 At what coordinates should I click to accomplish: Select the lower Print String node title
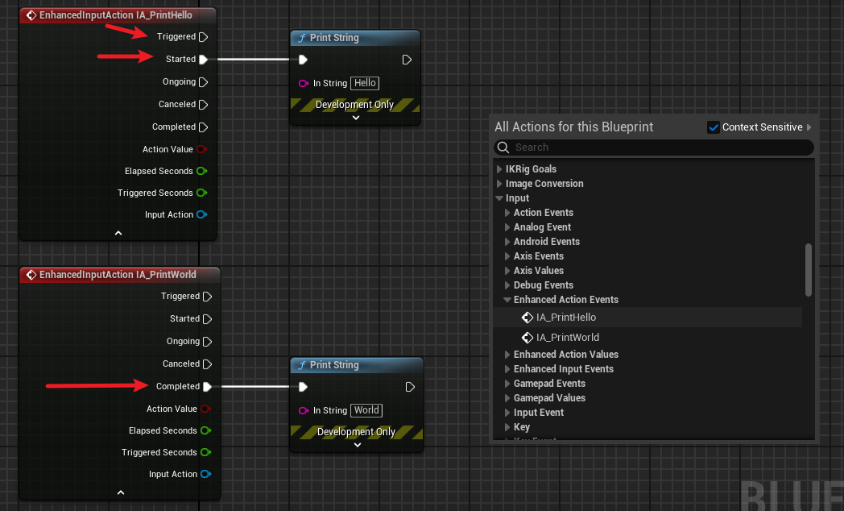[334, 365]
